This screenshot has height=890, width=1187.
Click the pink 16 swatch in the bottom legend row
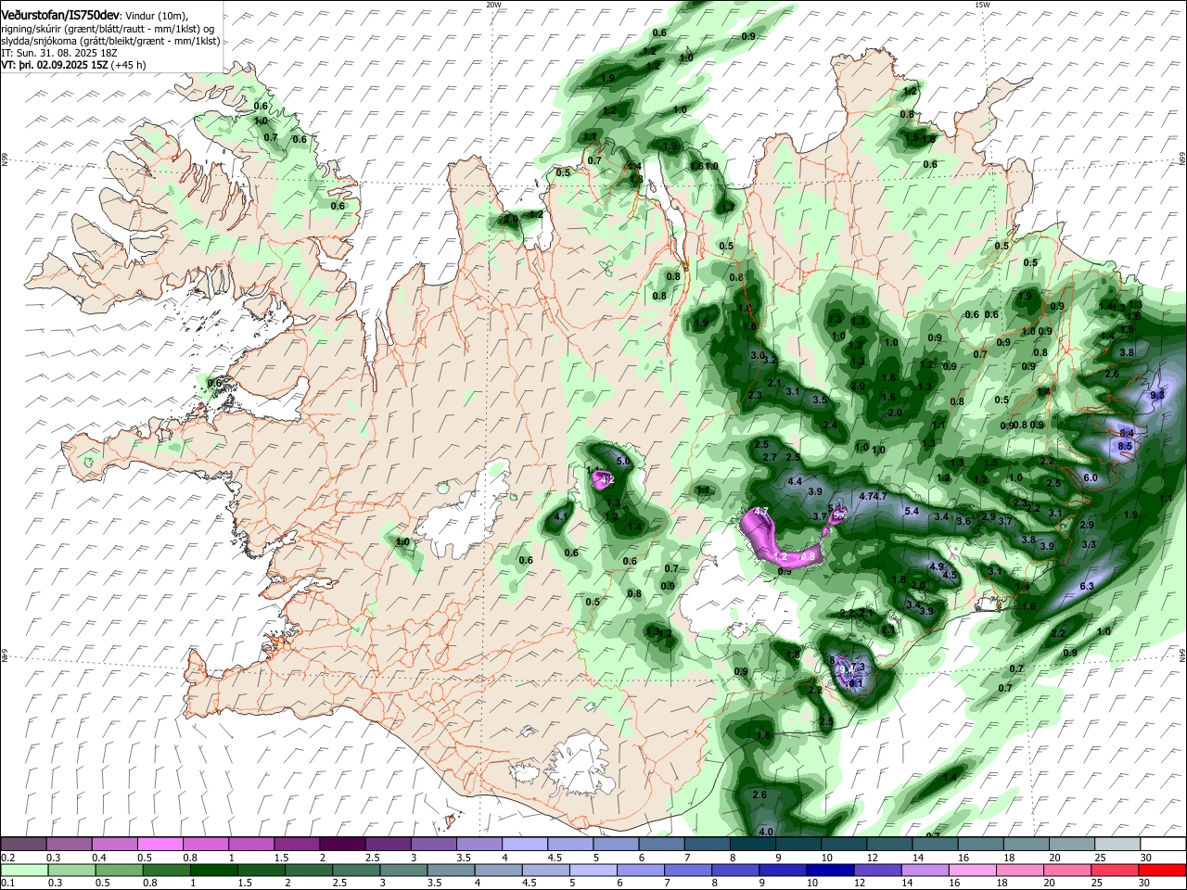pyautogui.click(x=971, y=870)
